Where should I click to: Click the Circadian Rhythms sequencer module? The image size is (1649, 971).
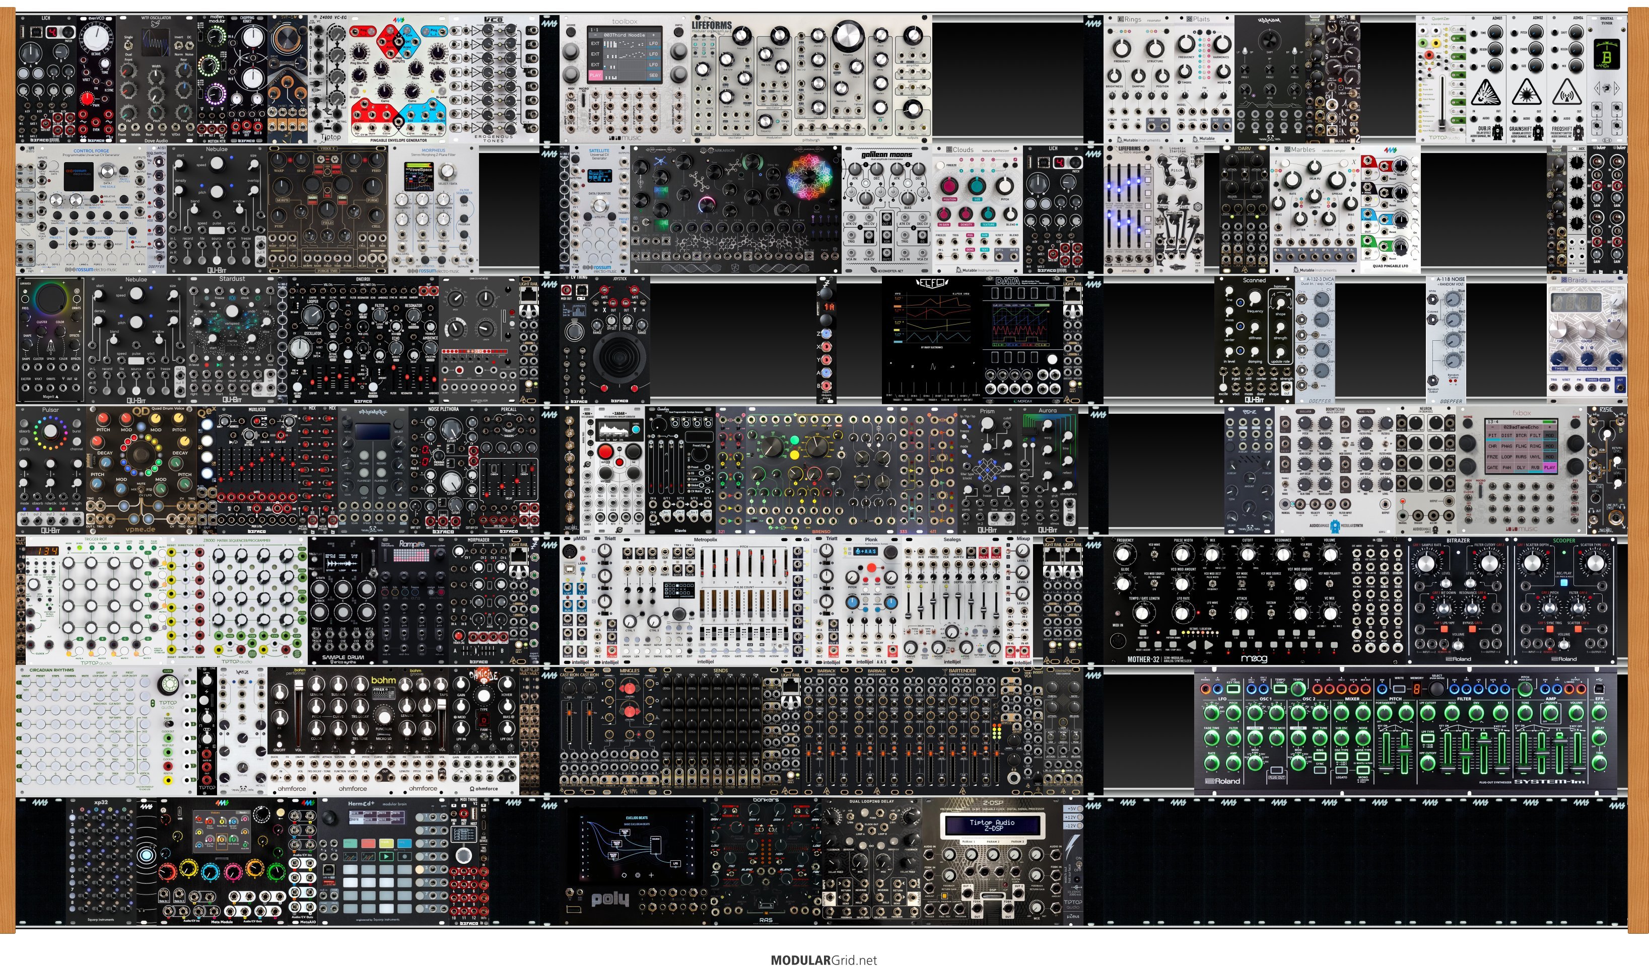pyautogui.click(x=106, y=731)
